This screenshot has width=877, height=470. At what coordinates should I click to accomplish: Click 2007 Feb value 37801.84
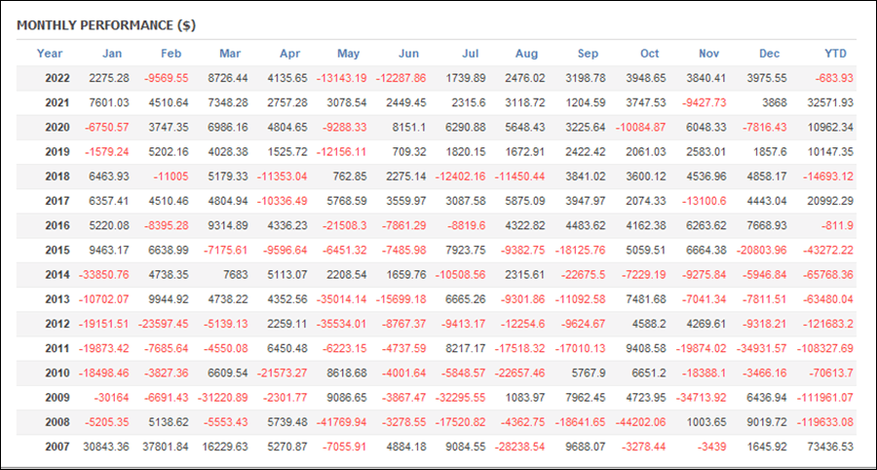(165, 447)
